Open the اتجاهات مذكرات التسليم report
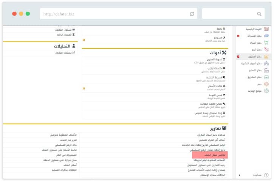The image size is (274, 183). click(x=64, y=170)
